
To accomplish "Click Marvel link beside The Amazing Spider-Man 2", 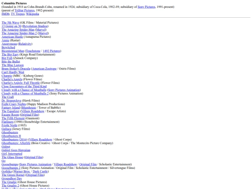I will tap(43, 33).
